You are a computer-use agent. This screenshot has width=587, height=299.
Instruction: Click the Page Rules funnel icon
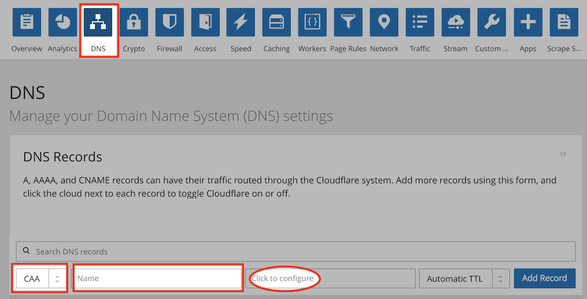(348, 22)
